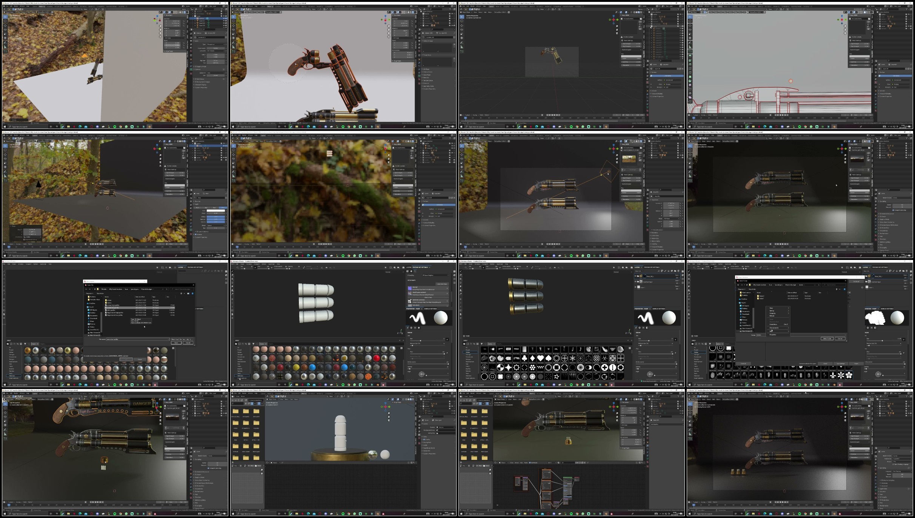Click help question icon in Open file dialog

192,294
